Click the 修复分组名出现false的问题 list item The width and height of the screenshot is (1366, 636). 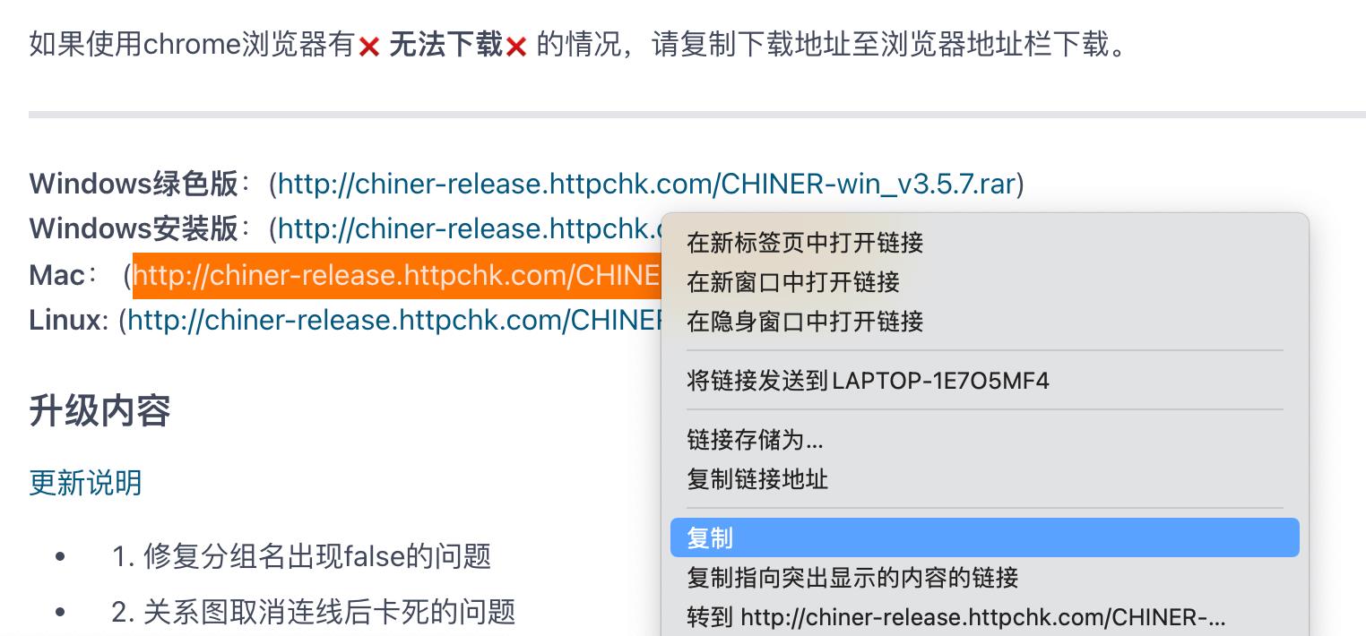pos(301,556)
